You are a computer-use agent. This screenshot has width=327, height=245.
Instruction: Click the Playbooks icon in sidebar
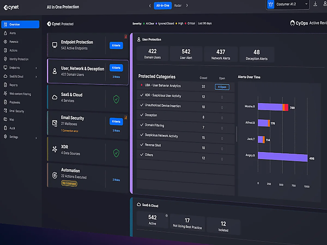point(5,102)
